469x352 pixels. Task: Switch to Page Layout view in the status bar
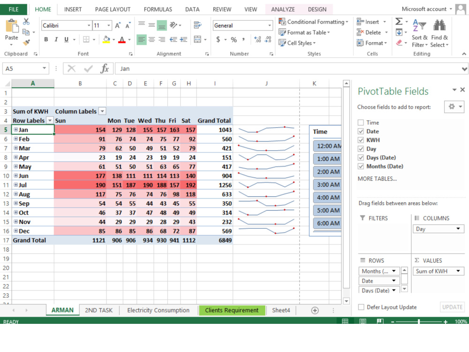point(363,321)
